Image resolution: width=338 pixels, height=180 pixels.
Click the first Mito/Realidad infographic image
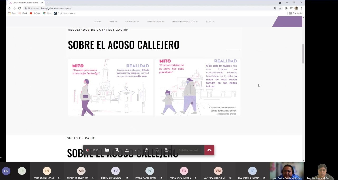110,87
